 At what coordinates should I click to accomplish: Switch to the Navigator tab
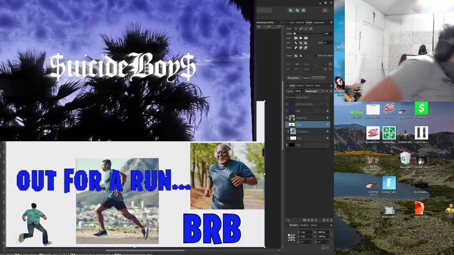[304, 225]
